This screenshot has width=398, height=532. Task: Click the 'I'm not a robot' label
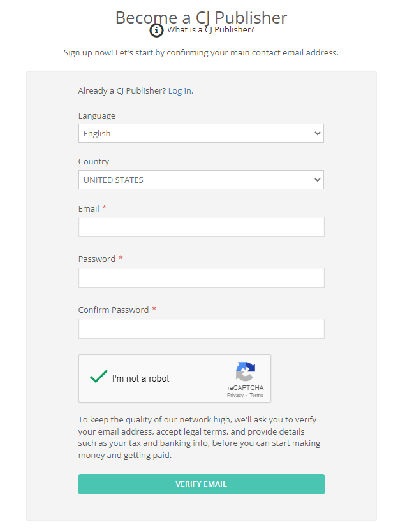click(140, 378)
